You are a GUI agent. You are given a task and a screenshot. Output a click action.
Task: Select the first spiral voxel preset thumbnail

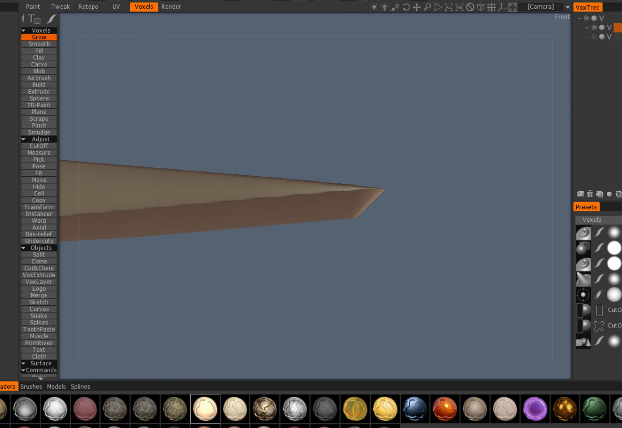click(583, 233)
